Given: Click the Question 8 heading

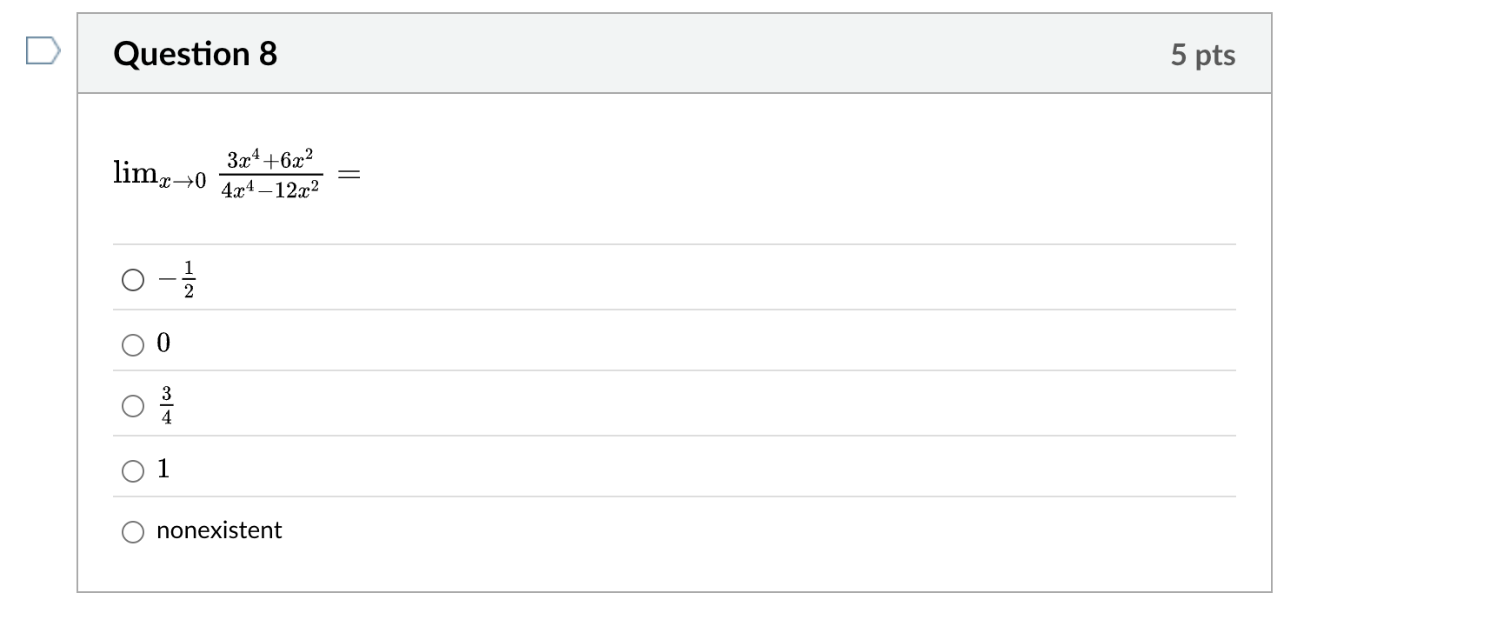Looking at the screenshot, I should click(196, 54).
